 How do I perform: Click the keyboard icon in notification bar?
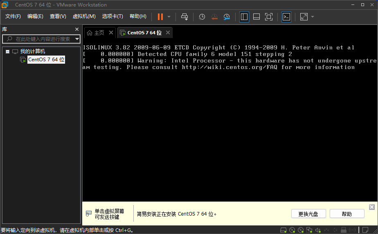(x=89, y=214)
